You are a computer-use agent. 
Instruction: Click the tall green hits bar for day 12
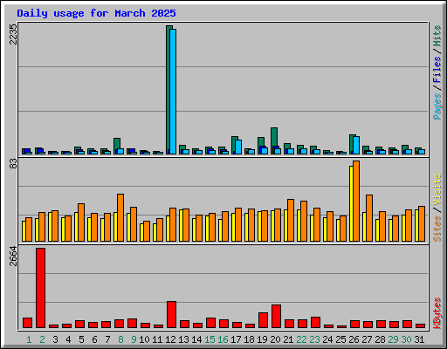coord(168,90)
